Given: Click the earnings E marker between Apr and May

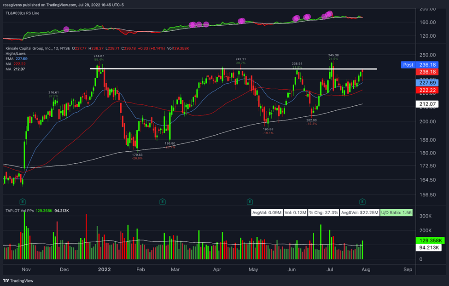Looking at the screenshot, I should [x=250, y=202].
